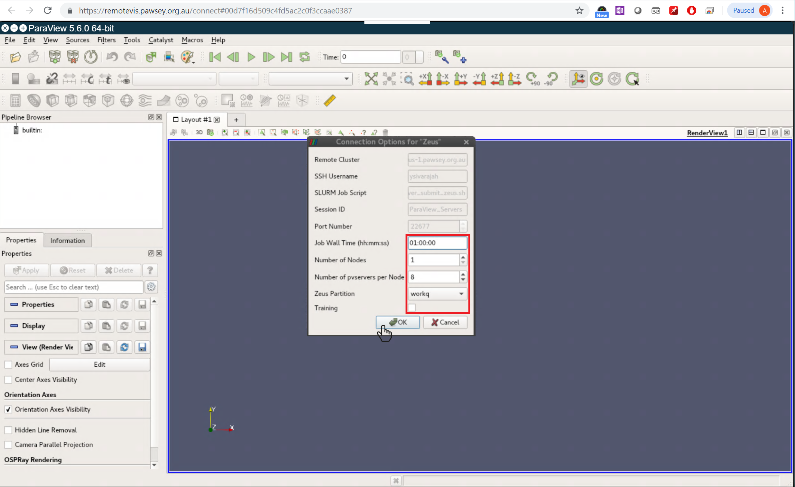Jump to last frame
This screenshot has width=795, height=487.
coord(287,57)
